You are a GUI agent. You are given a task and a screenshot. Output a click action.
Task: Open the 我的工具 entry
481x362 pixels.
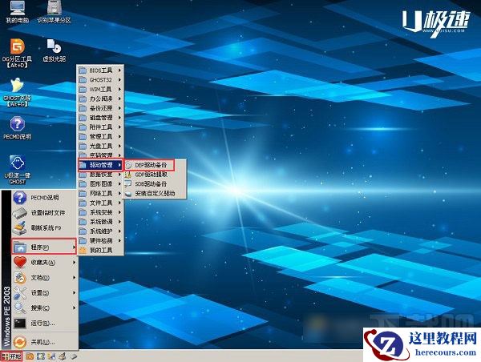point(100,251)
